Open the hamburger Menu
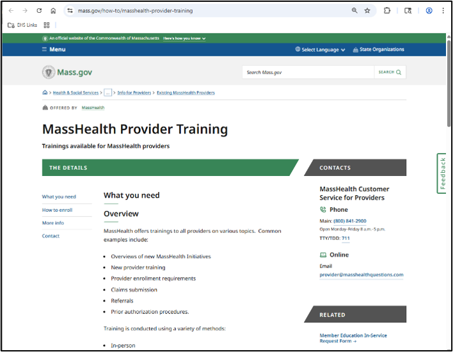Image resolution: width=453 pixels, height=352 pixels. click(x=54, y=49)
